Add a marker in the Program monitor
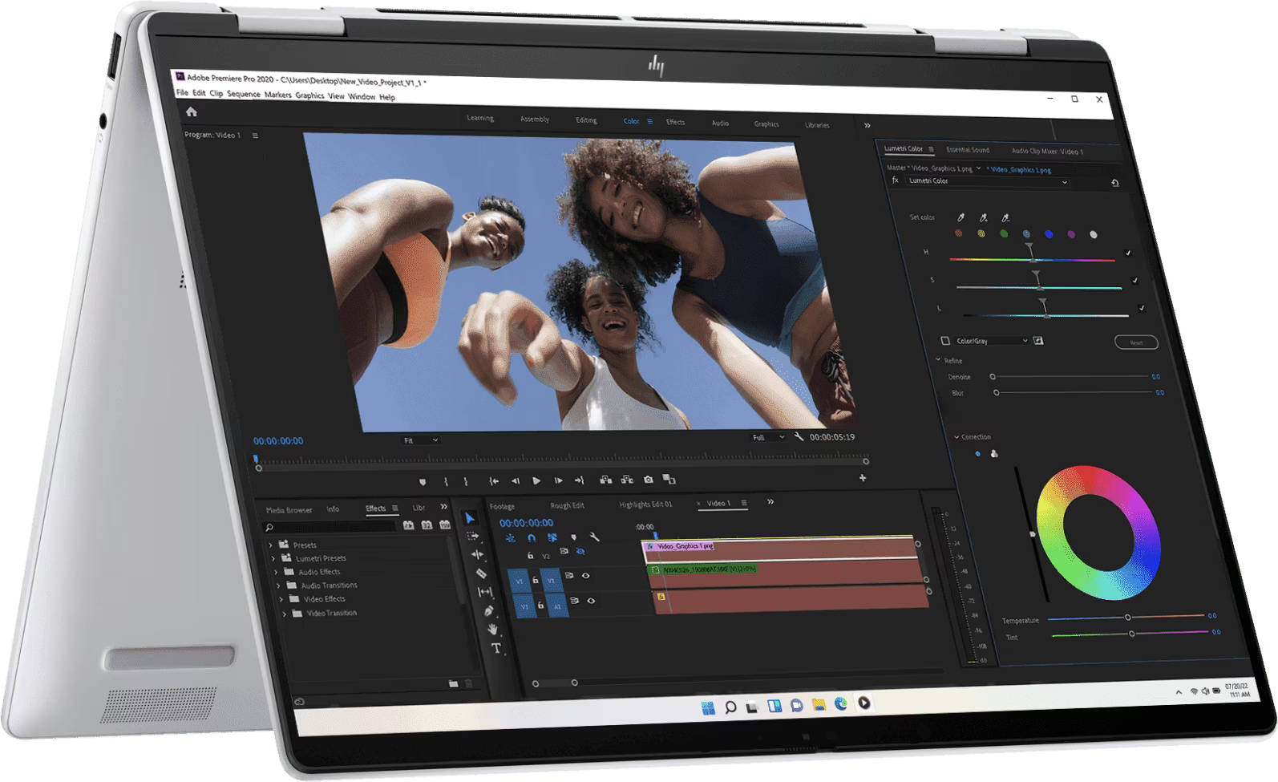1278x782 pixels. (x=423, y=481)
